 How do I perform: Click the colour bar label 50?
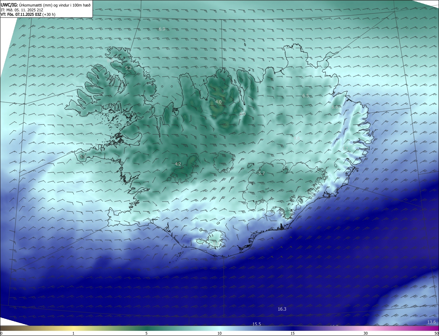tap(436, 333)
